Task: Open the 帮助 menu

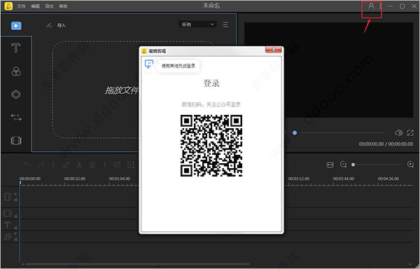Action: [64, 6]
